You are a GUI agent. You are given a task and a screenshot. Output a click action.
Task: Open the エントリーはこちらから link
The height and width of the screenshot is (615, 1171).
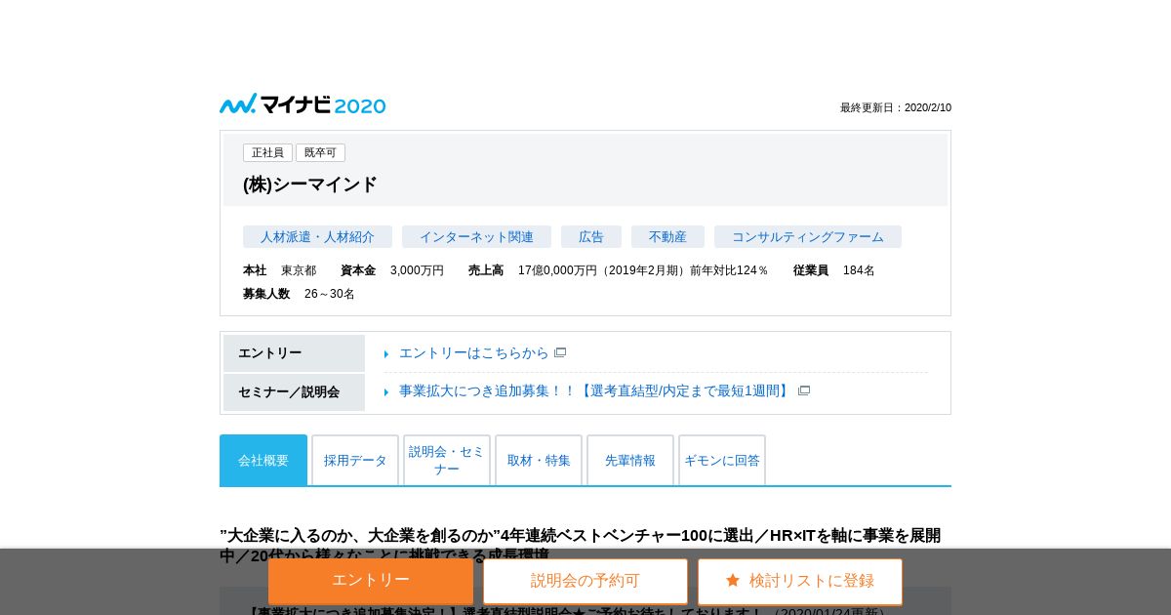(474, 352)
